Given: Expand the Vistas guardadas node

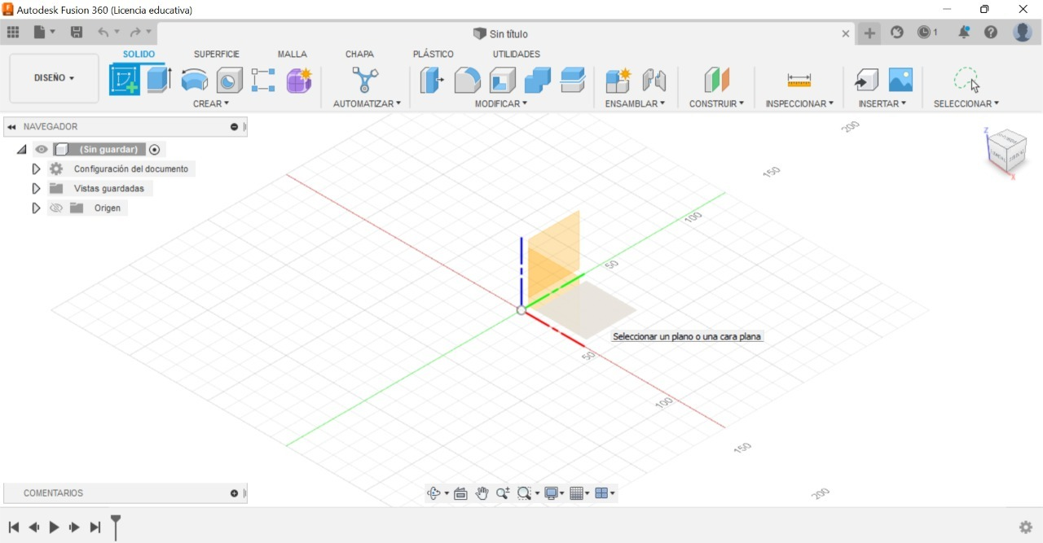Looking at the screenshot, I should tap(36, 189).
